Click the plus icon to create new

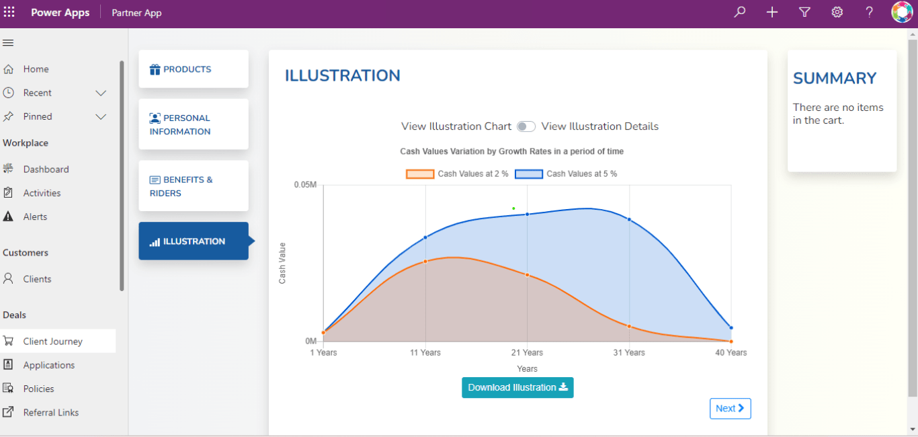[x=772, y=12]
